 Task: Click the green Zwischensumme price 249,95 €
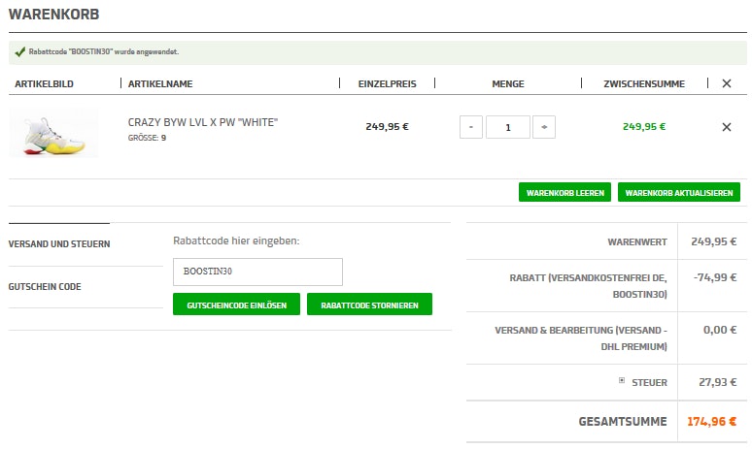click(x=644, y=126)
